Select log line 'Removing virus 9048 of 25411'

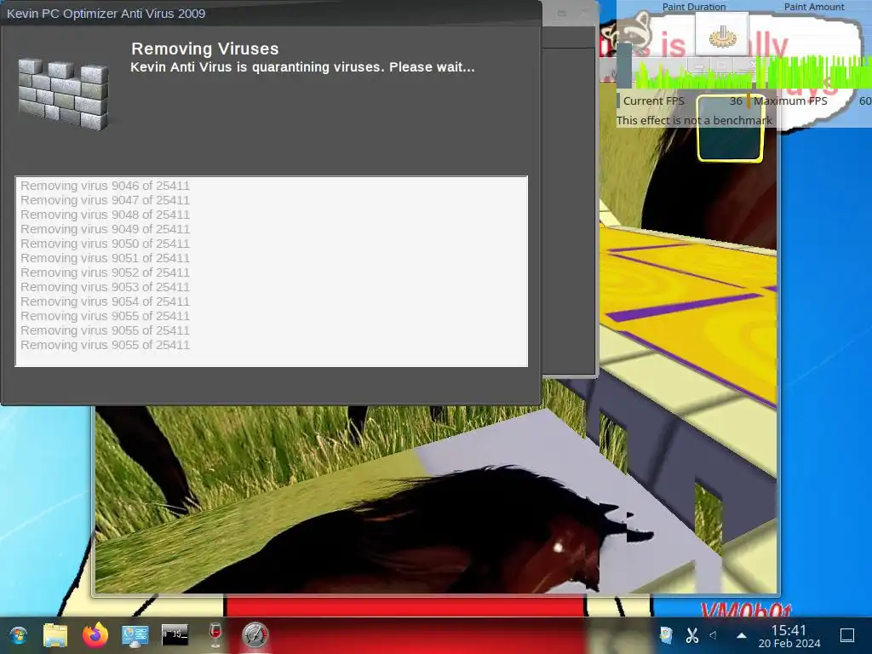point(105,215)
